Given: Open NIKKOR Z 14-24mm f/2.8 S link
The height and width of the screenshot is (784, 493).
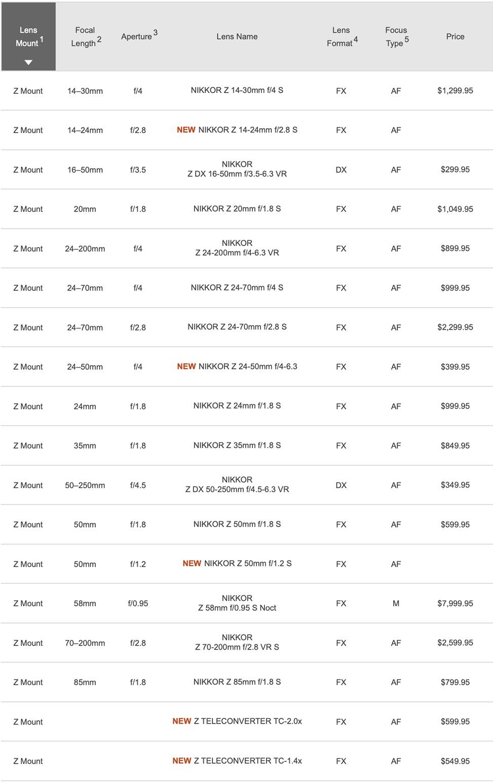Looking at the screenshot, I should coord(248,130).
